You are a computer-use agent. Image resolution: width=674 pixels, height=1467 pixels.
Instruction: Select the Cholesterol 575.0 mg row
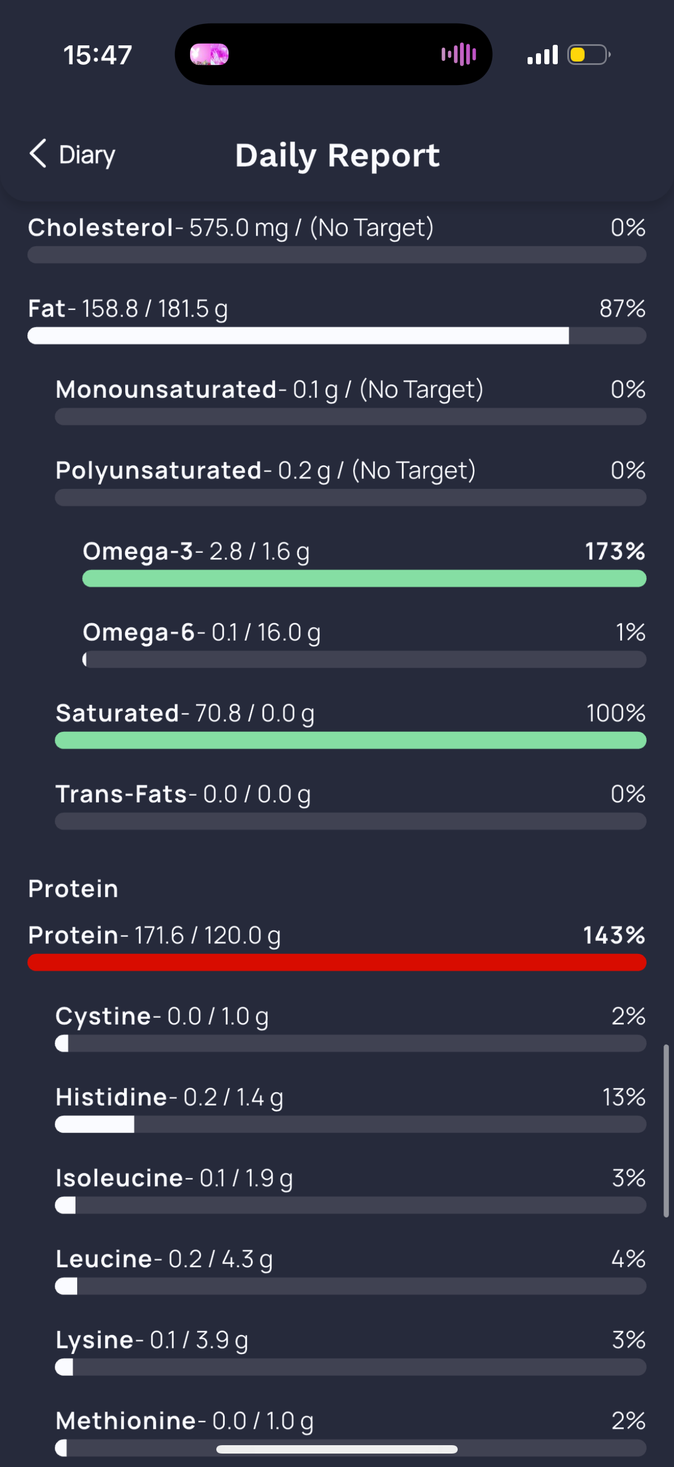336,238
